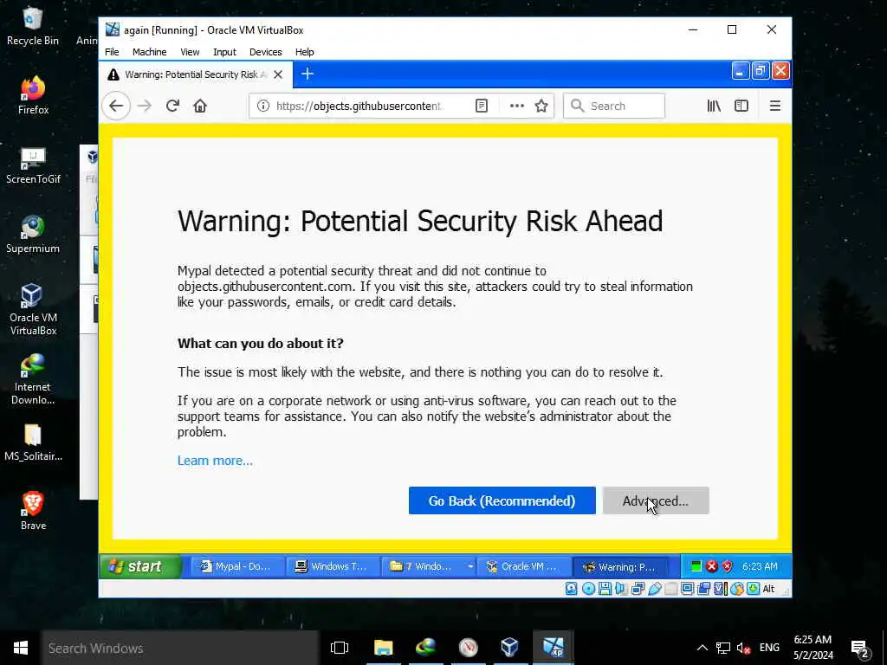Show site information icon in address bar
Screen dimensions: 887x665
coord(263,106)
